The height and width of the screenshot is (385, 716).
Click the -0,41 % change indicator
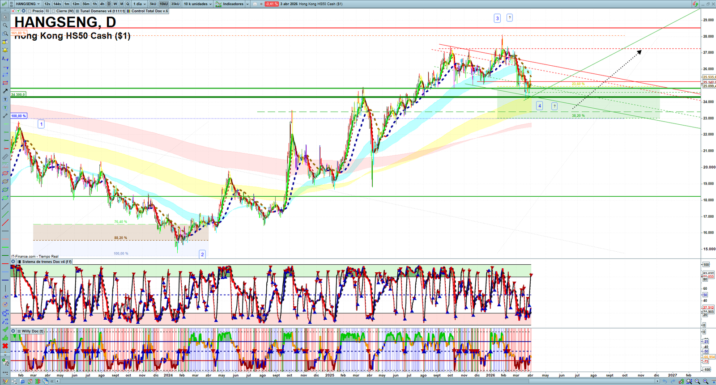(272, 4)
